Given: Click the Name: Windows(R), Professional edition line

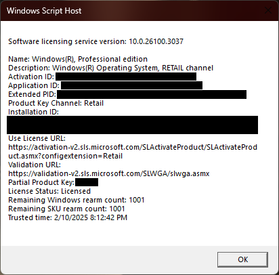Looking at the screenshot, I should 78,59.
